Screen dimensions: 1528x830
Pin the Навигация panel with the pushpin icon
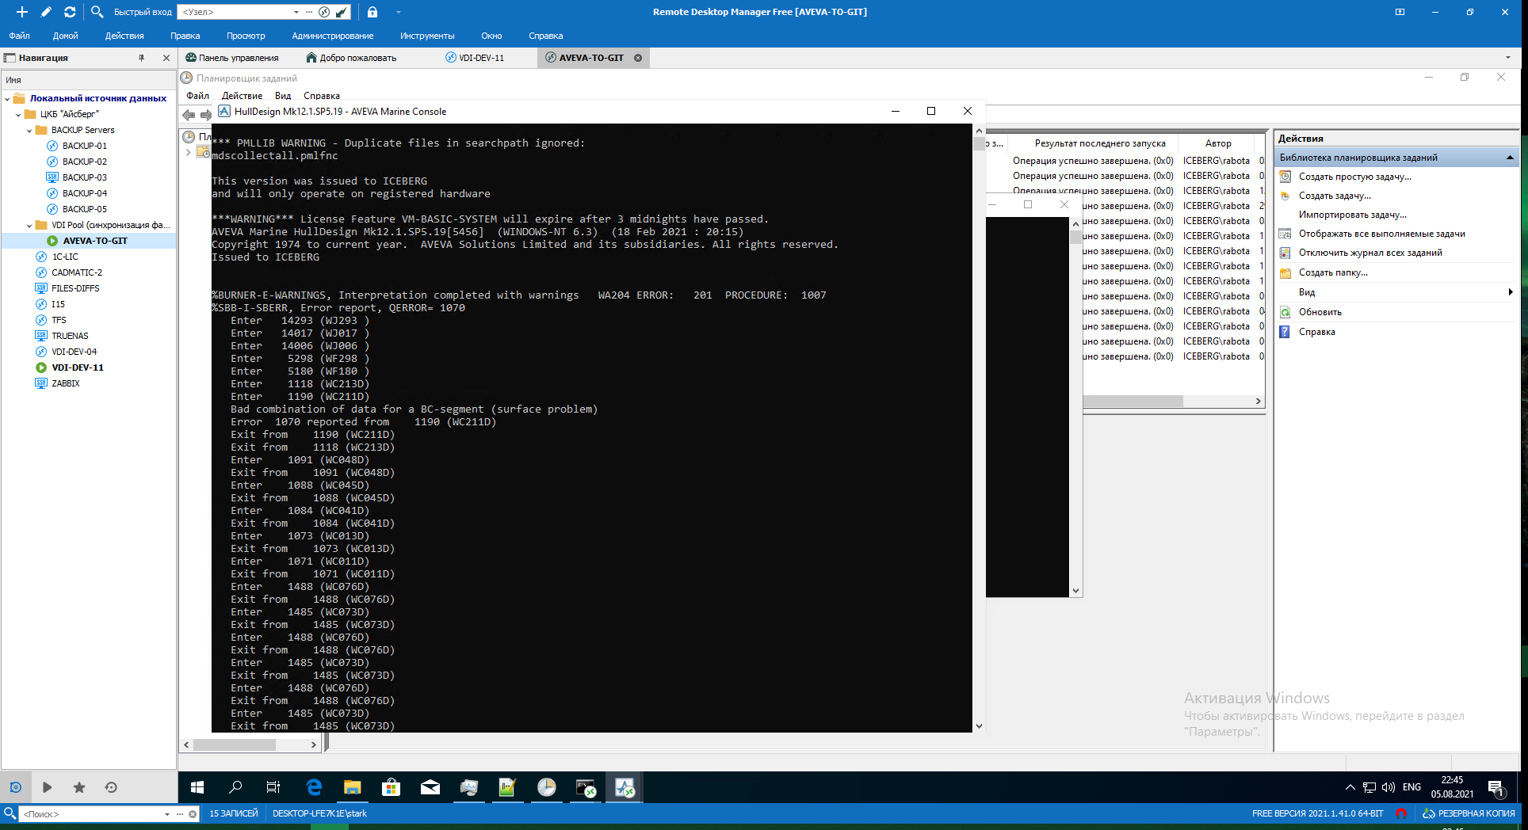[142, 58]
